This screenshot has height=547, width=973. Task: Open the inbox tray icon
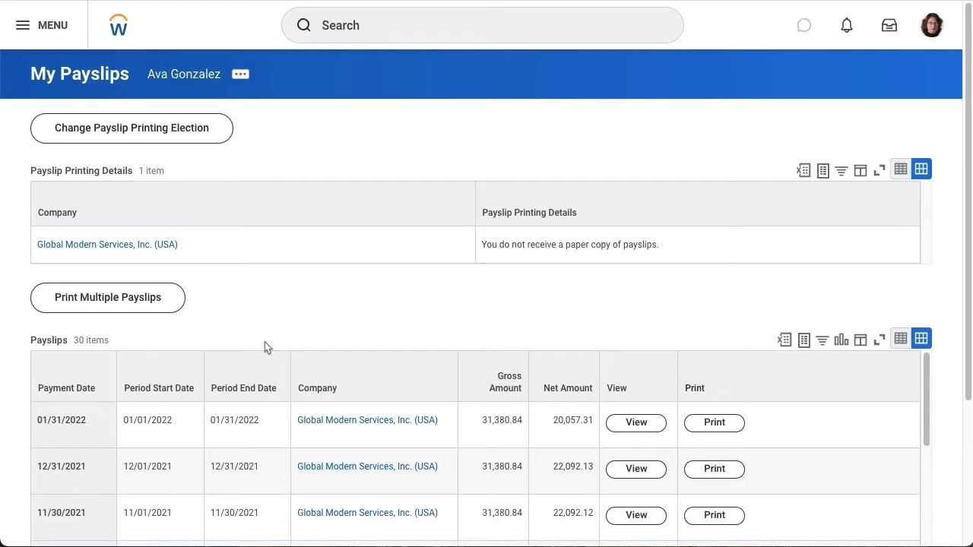tap(889, 25)
